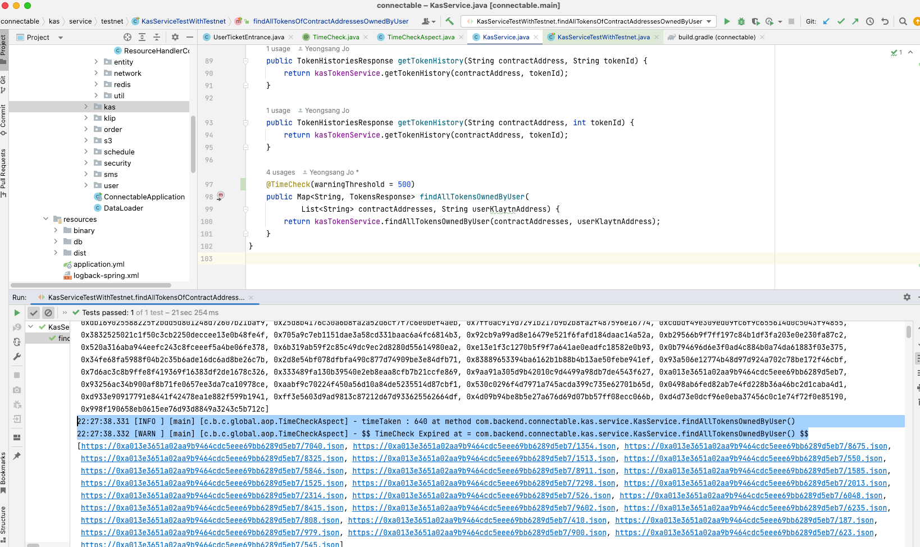The image size is (920, 547).
Task: Rerun test with green play icon
Action: [17, 313]
